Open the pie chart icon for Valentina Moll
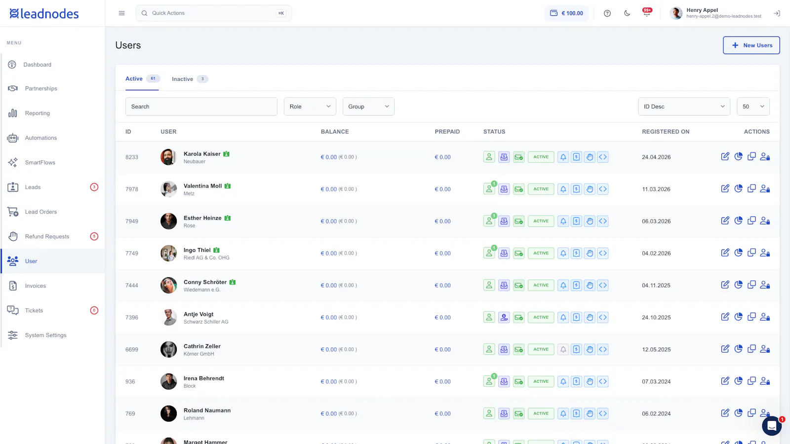 pyautogui.click(x=738, y=189)
